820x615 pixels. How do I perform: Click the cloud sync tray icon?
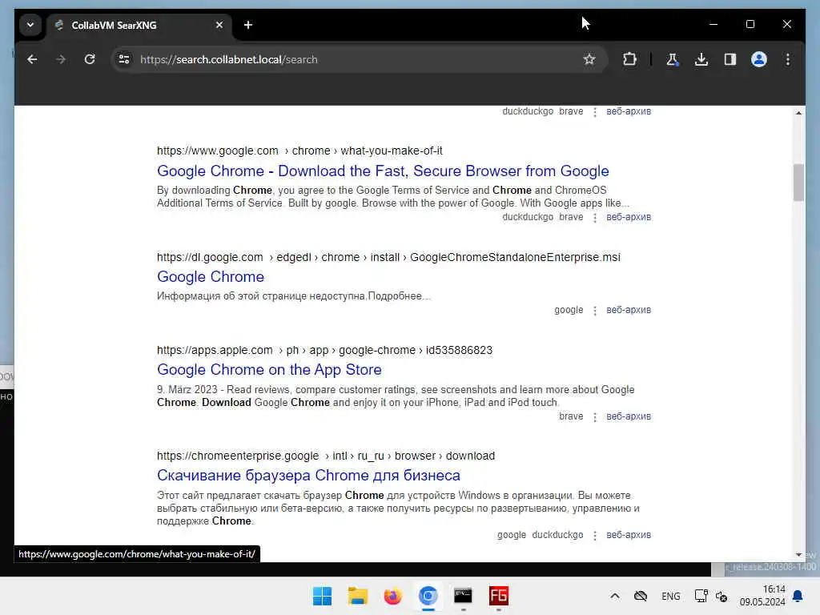coord(641,596)
